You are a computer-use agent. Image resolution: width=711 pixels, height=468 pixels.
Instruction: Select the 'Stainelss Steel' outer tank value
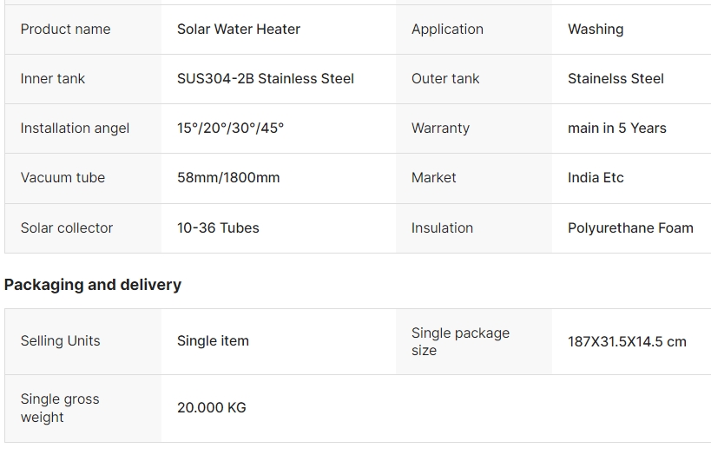(x=616, y=78)
